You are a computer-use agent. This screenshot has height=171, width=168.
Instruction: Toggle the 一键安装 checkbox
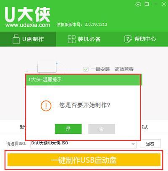[x=86, y=69]
